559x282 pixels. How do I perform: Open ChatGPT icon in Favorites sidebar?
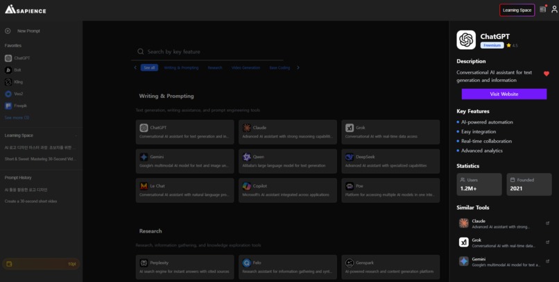(x=8, y=58)
